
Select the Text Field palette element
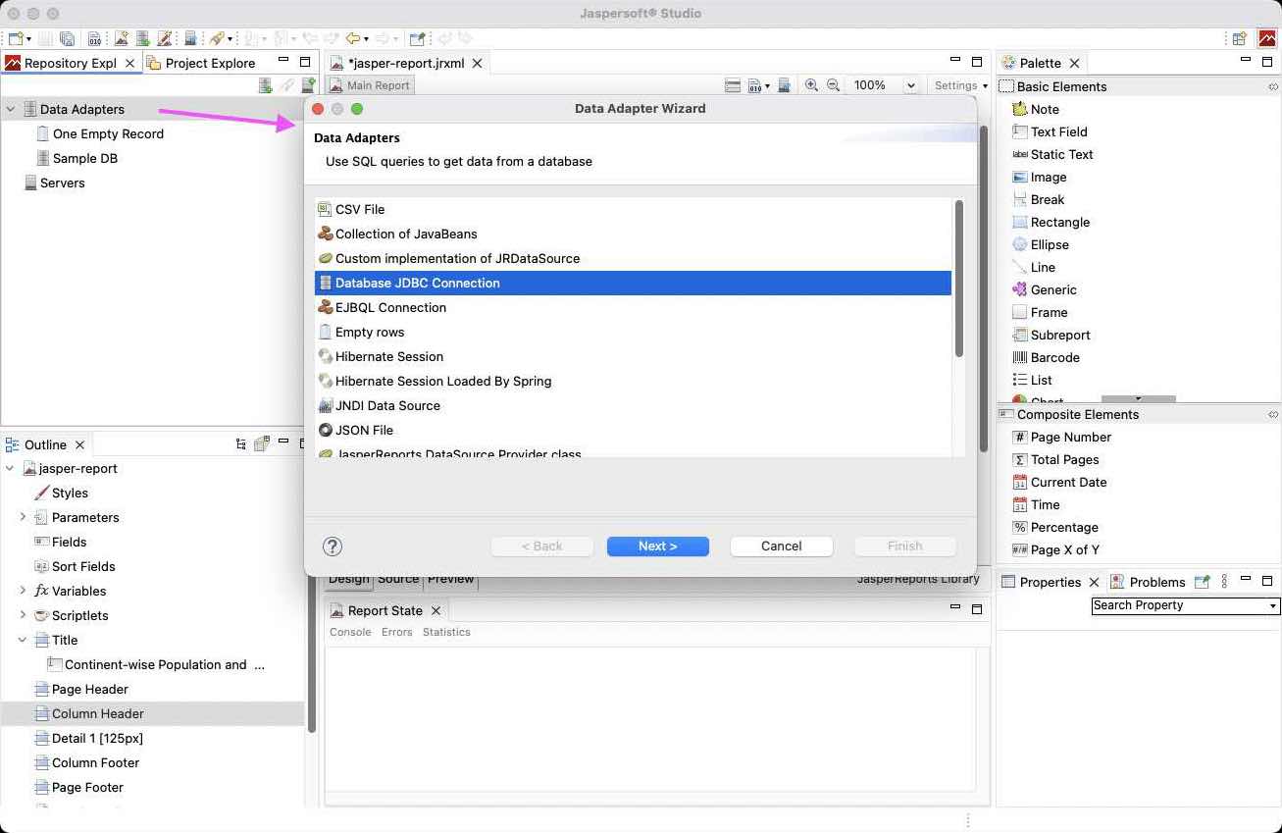[1049, 131]
